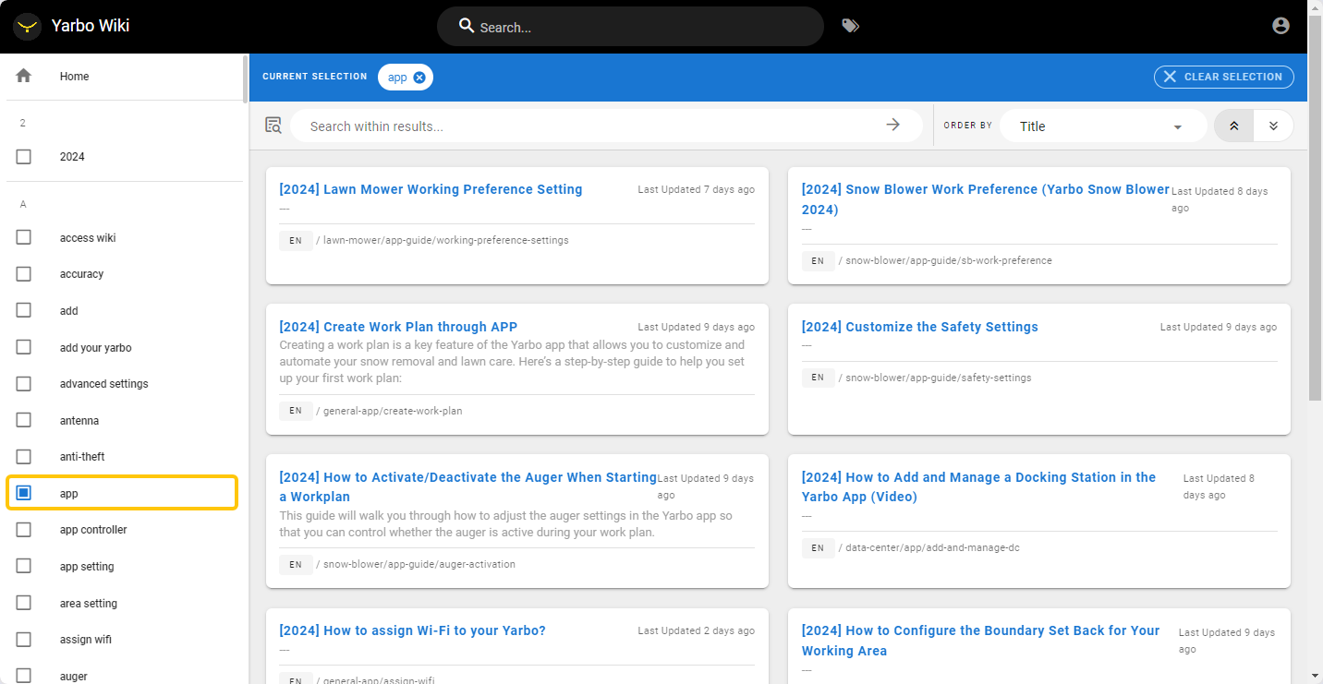Open Configure the Boundary Set Back article
Screen dimensions: 1323x684
tap(980, 641)
